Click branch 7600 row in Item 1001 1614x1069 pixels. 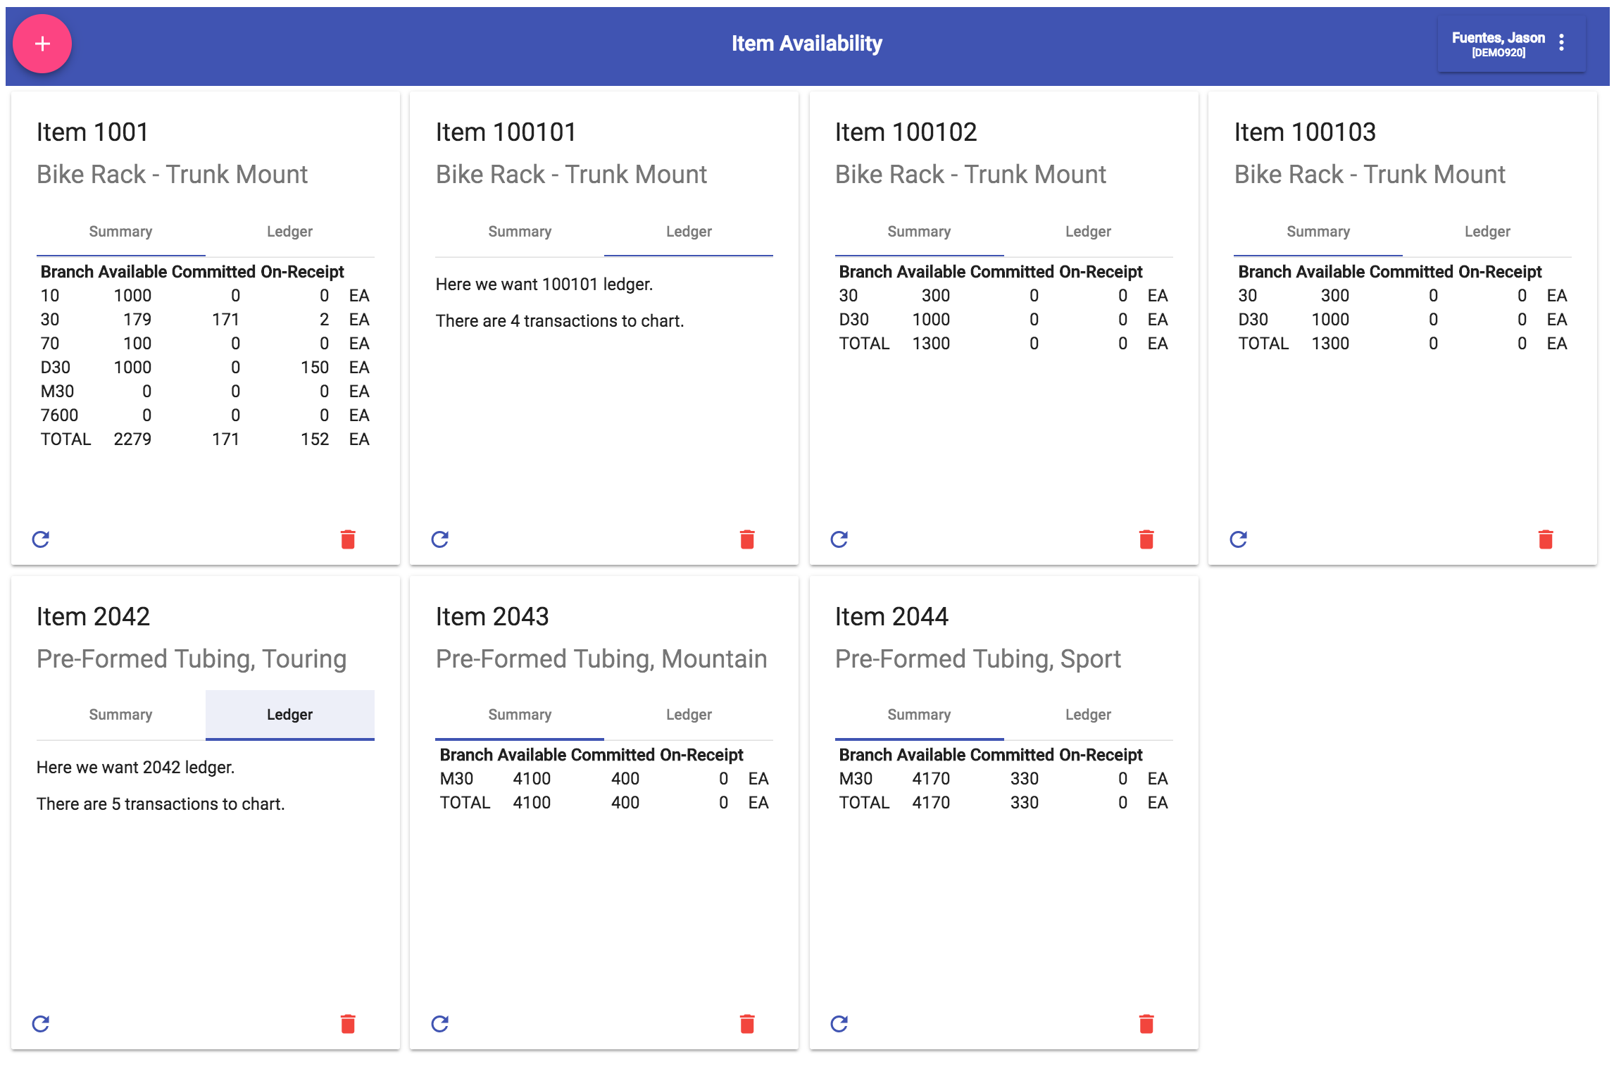206,415
